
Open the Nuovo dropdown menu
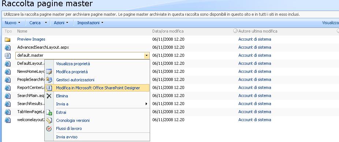12,23
